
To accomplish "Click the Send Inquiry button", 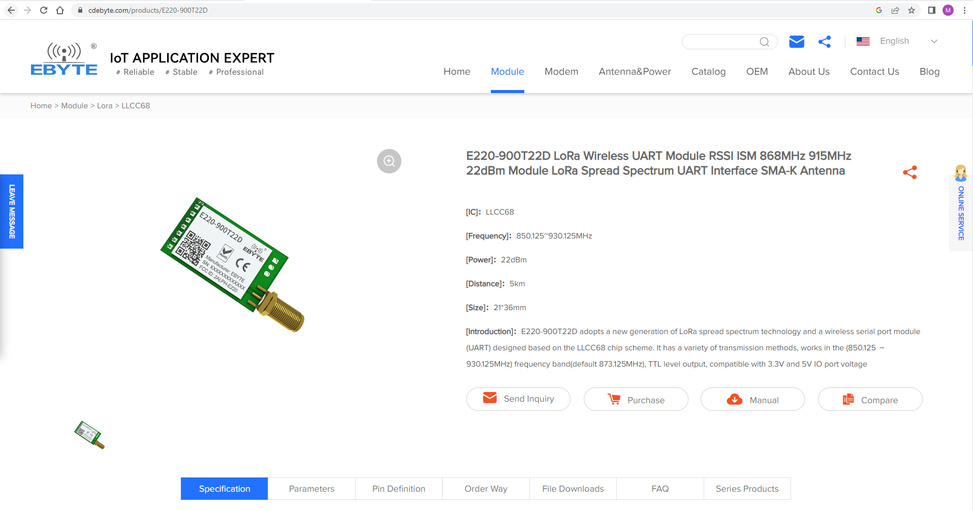I will (518, 399).
